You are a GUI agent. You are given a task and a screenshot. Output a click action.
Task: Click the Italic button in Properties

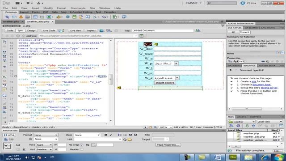pyautogui.click(x=111, y=135)
